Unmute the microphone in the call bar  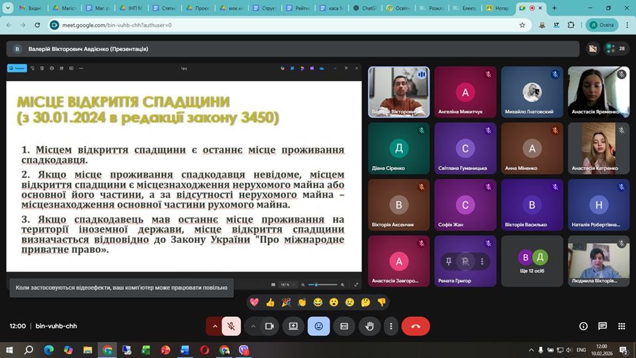pyautogui.click(x=231, y=327)
